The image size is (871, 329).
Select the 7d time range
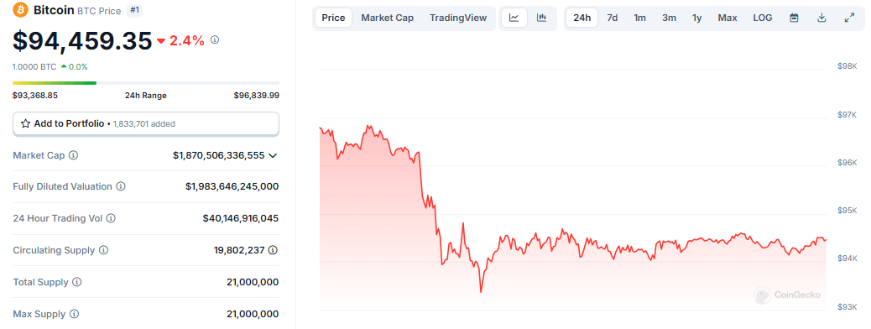tap(613, 18)
